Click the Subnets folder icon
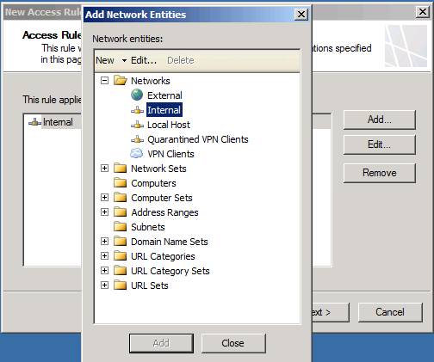This screenshot has height=362, width=434. click(x=120, y=226)
